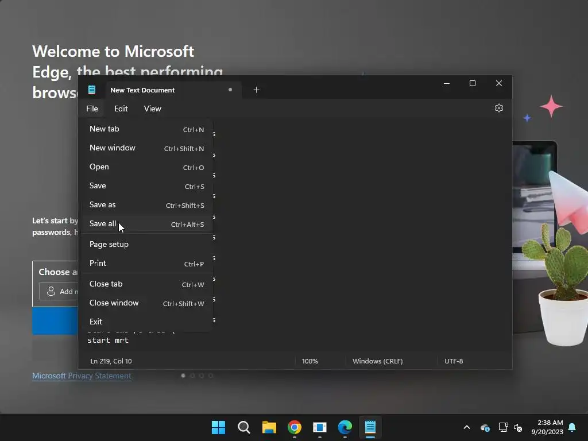
Task: Click Exit in the File menu
Action: [146, 322]
